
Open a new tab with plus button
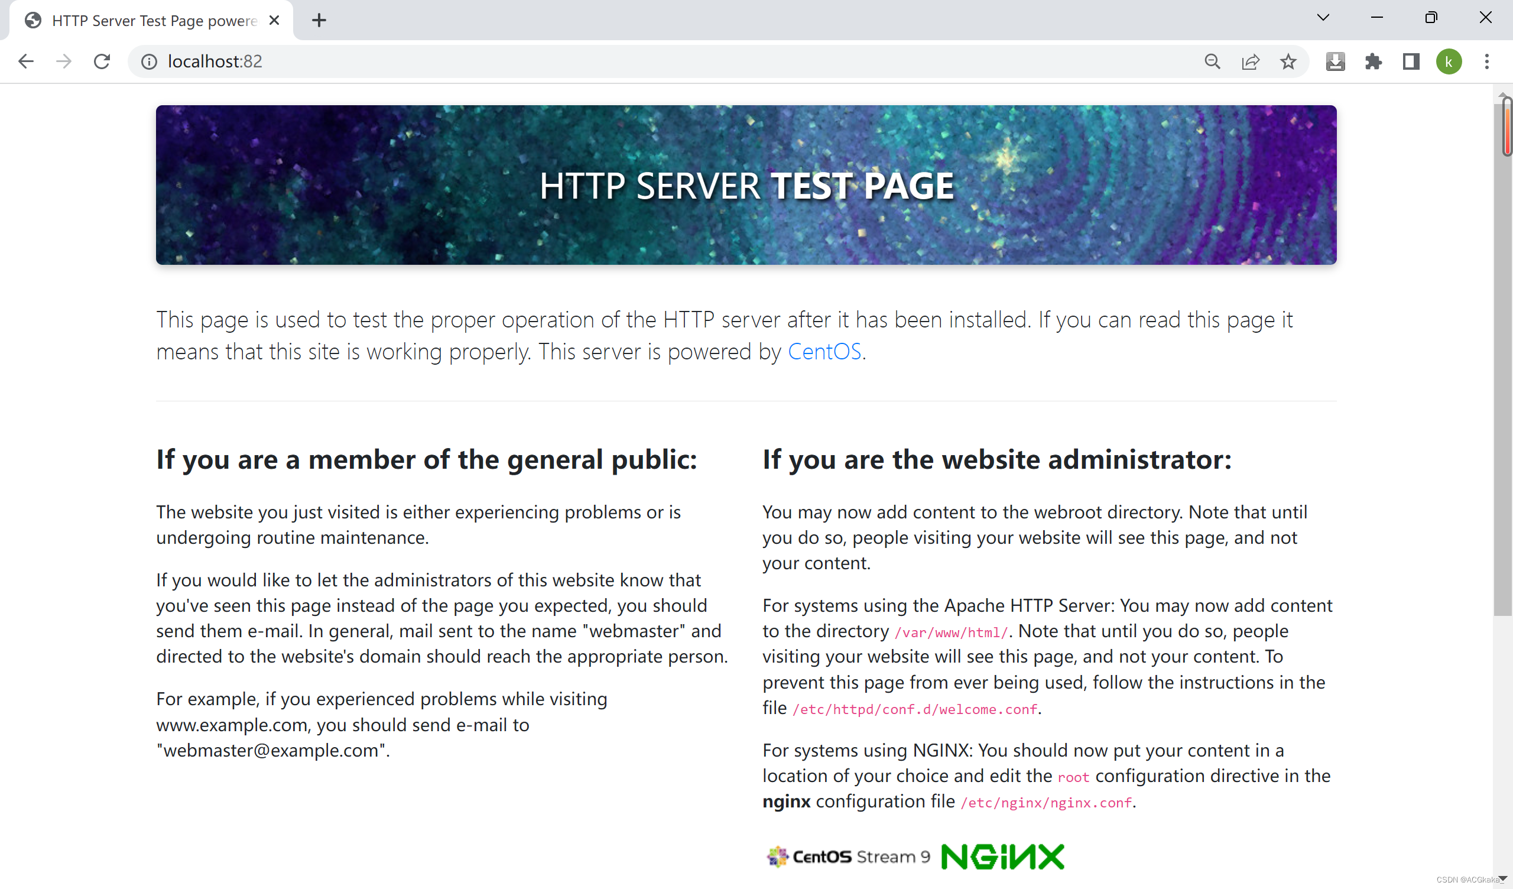[x=319, y=21]
